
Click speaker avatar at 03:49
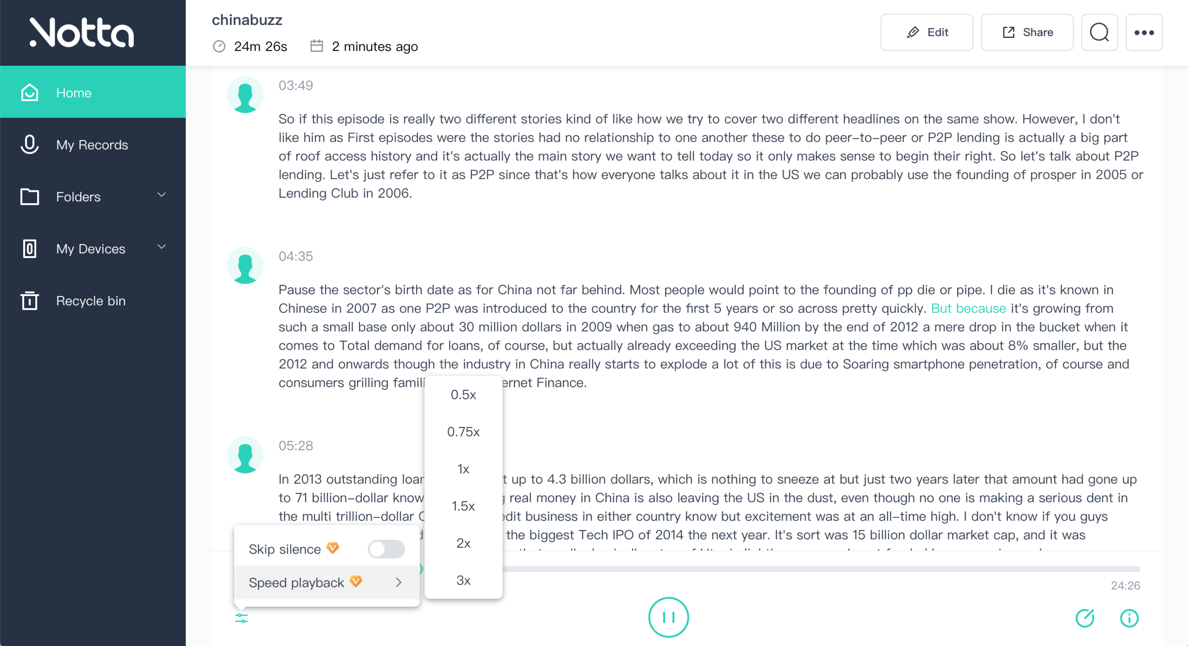245,95
